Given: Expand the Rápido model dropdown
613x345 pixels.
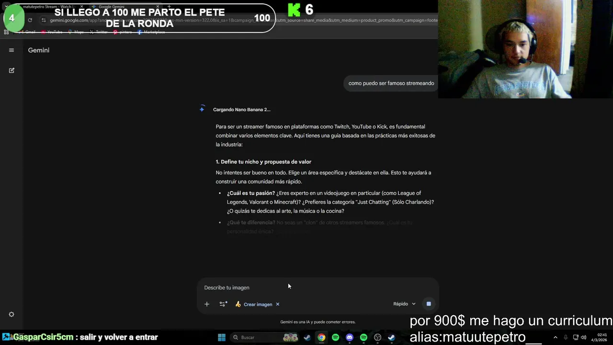Looking at the screenshot, I should 405,304.
